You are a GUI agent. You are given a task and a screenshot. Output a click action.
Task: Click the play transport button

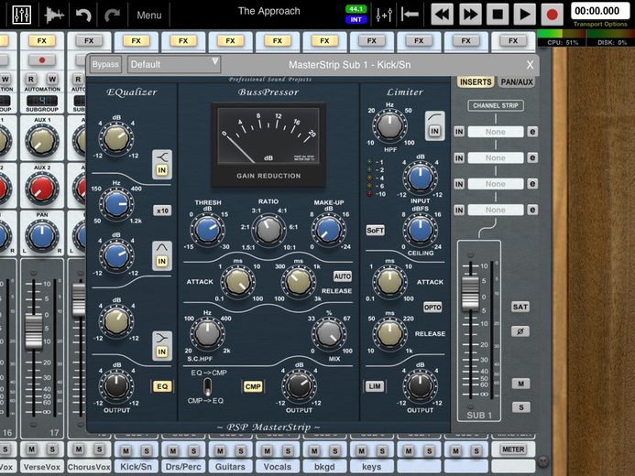click(525, 15)
